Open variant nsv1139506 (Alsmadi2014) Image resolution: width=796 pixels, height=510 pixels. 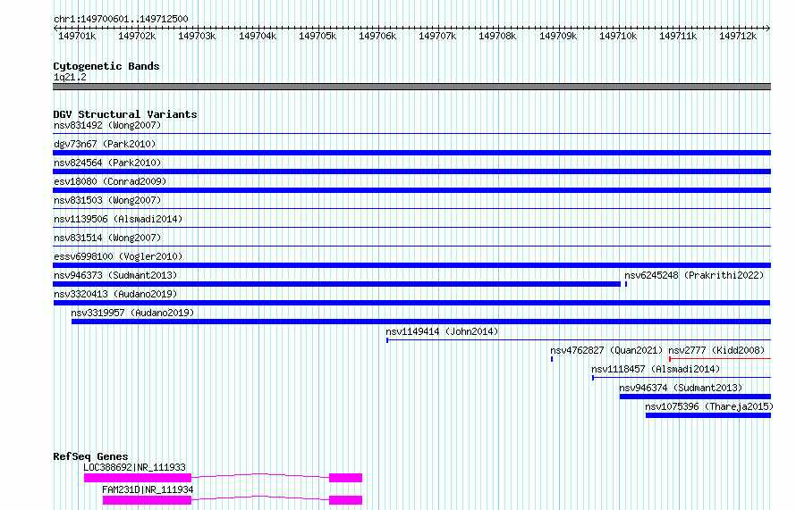click(118, 219)
